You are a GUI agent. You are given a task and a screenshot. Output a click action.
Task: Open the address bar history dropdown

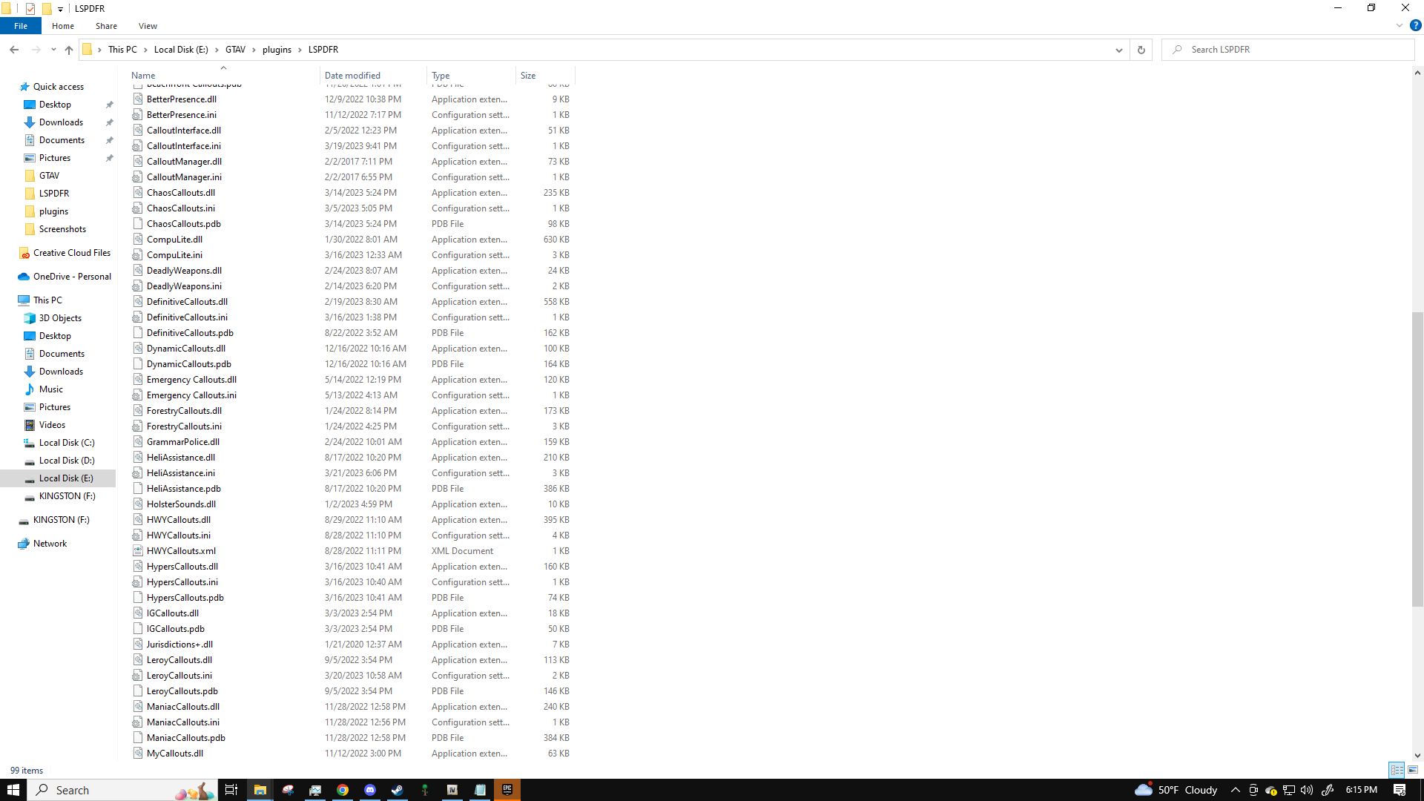pyautogui.click(x=1118, y=50)
